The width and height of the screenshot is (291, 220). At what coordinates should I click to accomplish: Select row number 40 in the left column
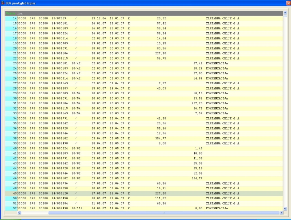click(x=11, y=148)
